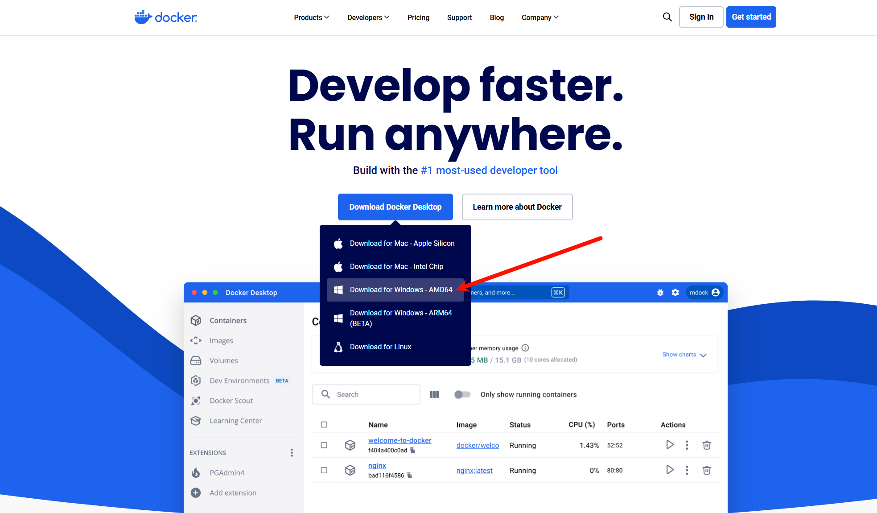This screenshot has height=513, width=877.
Task: Click the Sign In button
Action: pyautogui.click(x=701, y=17)
